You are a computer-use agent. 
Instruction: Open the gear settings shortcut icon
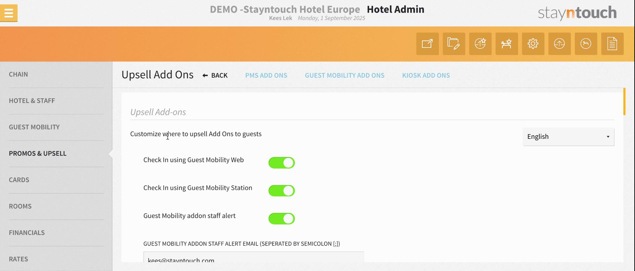pyautogui.click(x=533, y=44)
